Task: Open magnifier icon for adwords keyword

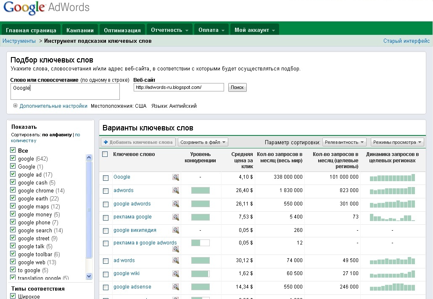Action: (176, 190)
